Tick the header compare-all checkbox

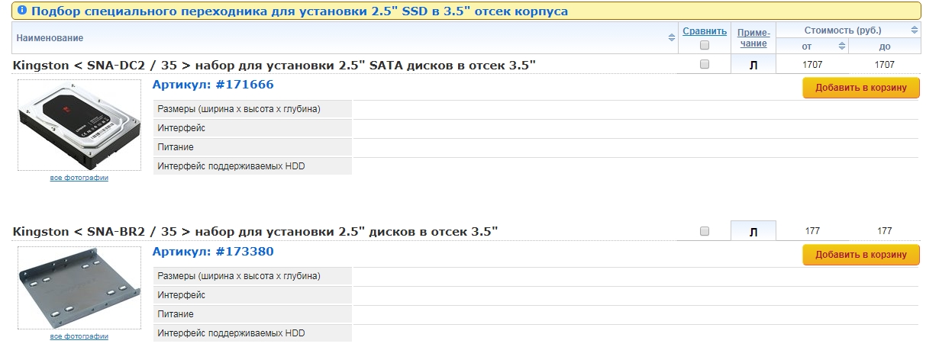pos(705,45)
